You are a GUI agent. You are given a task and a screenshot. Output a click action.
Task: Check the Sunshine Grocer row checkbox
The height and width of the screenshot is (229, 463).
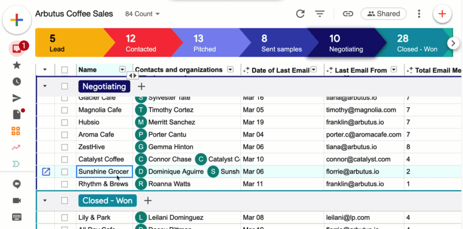[x=64, y=172]
